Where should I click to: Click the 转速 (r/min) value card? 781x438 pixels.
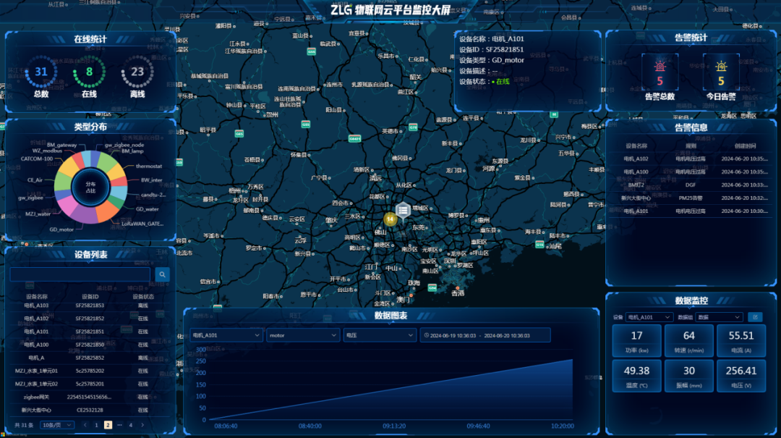click(689, 341)
